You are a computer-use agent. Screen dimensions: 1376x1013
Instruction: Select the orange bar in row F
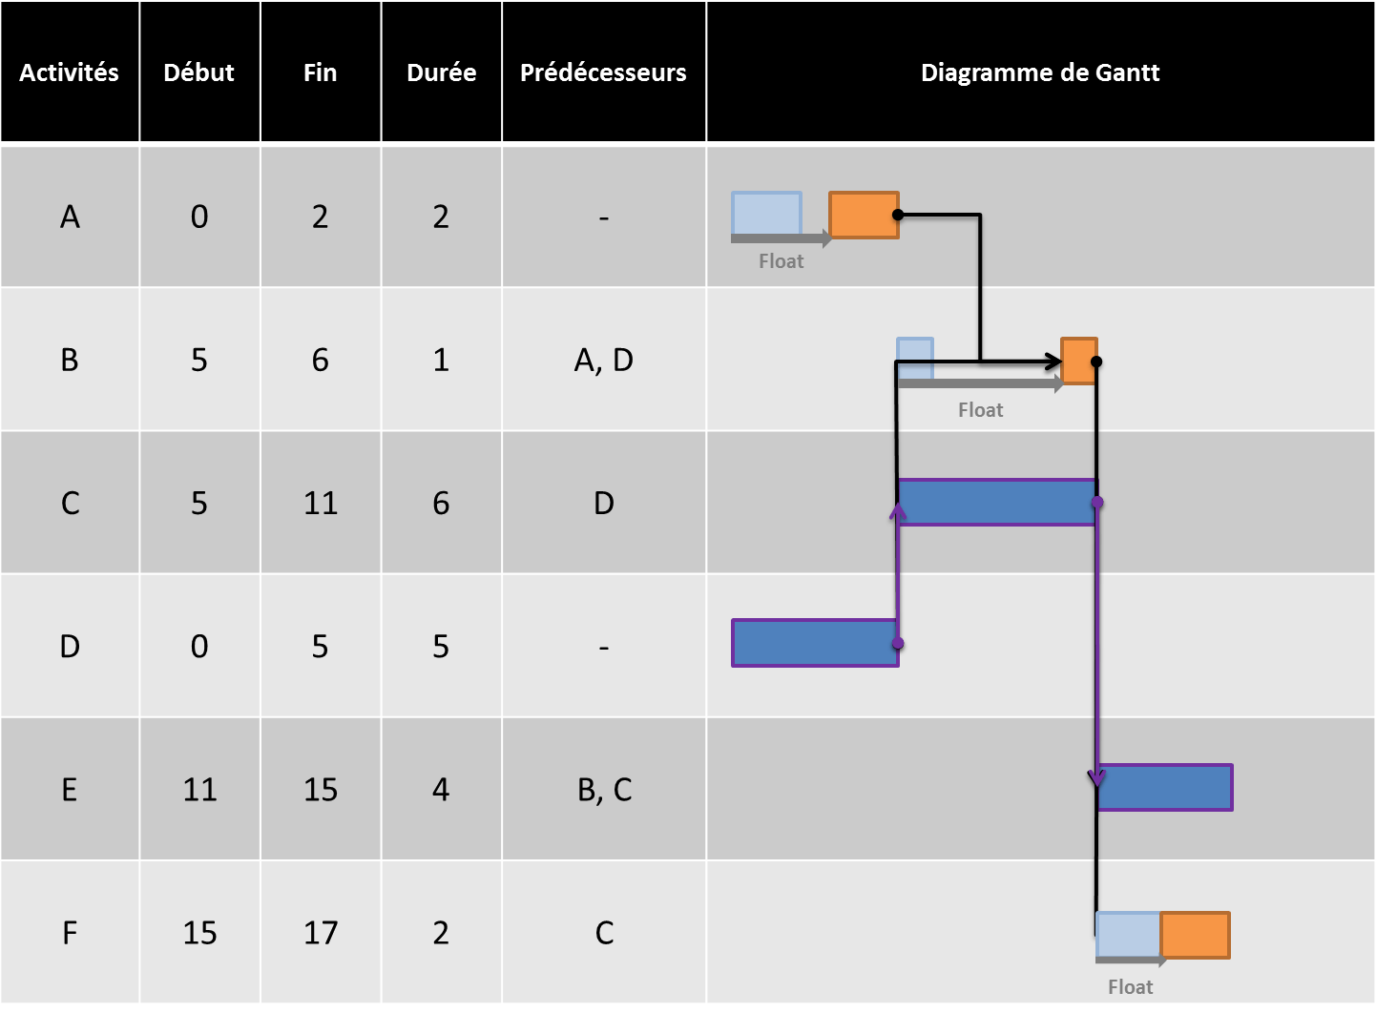(1195, 935)
